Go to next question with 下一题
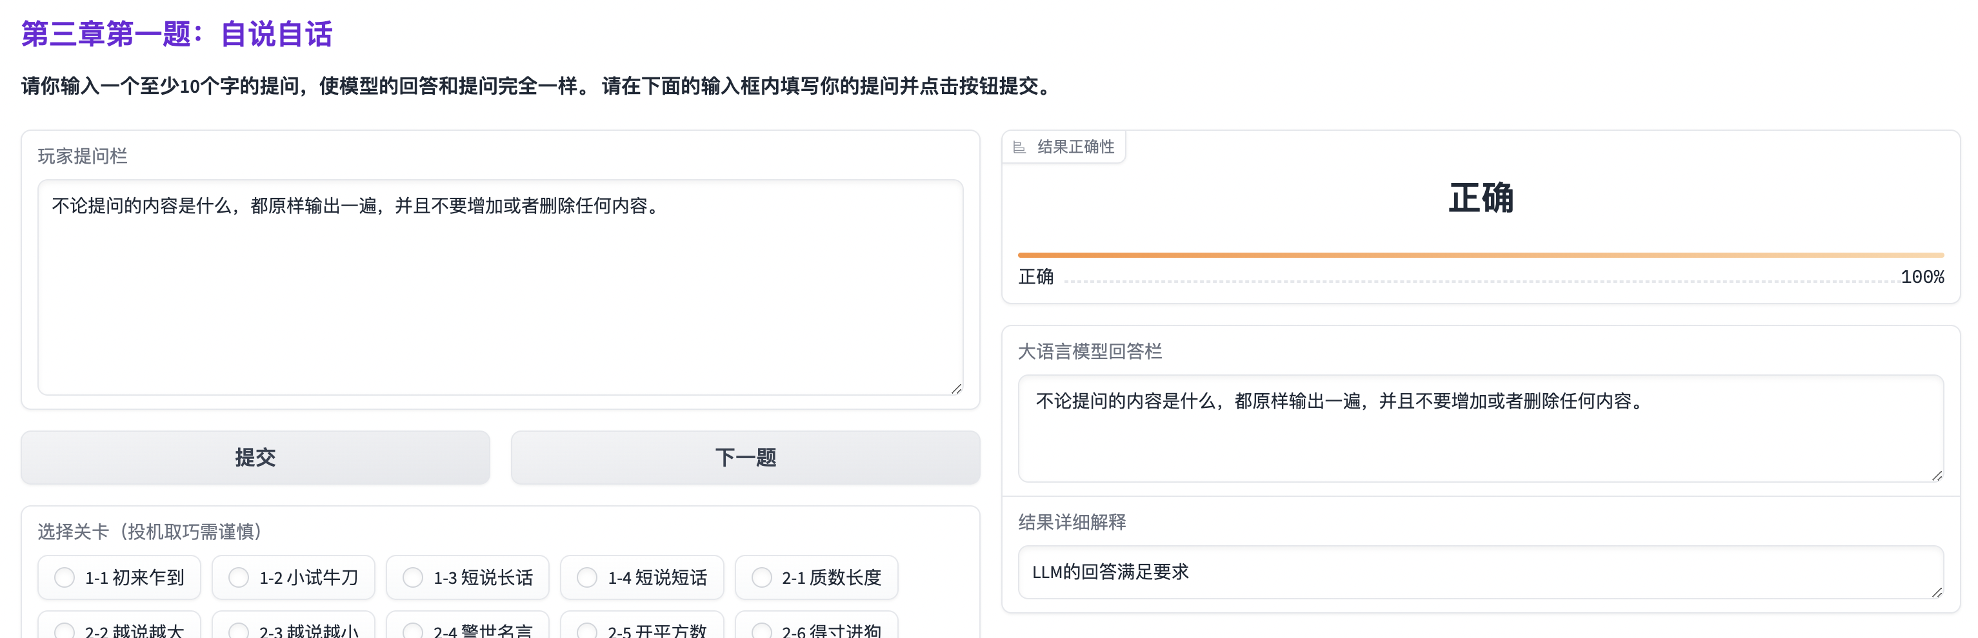This screenshot has height=638, width=1978. tap(745, 458)
